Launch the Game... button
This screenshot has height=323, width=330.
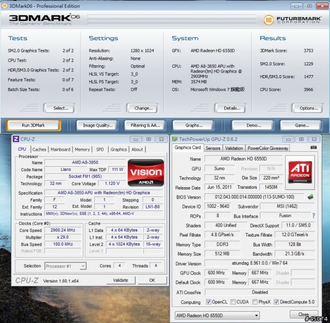pyautogui.click(x=301, y=125)
